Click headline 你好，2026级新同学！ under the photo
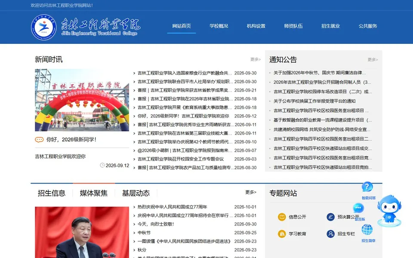Image resolution: width=413 pixels, height=258 pixels. coord(71,139)
